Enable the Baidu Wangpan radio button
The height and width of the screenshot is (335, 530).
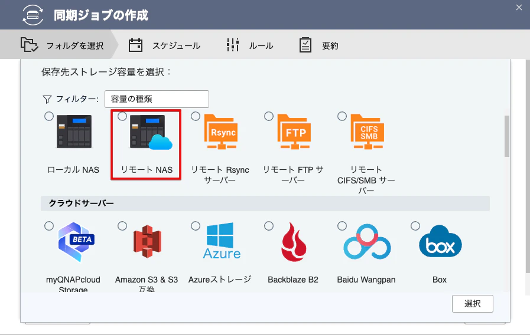(x=342, y=226)
